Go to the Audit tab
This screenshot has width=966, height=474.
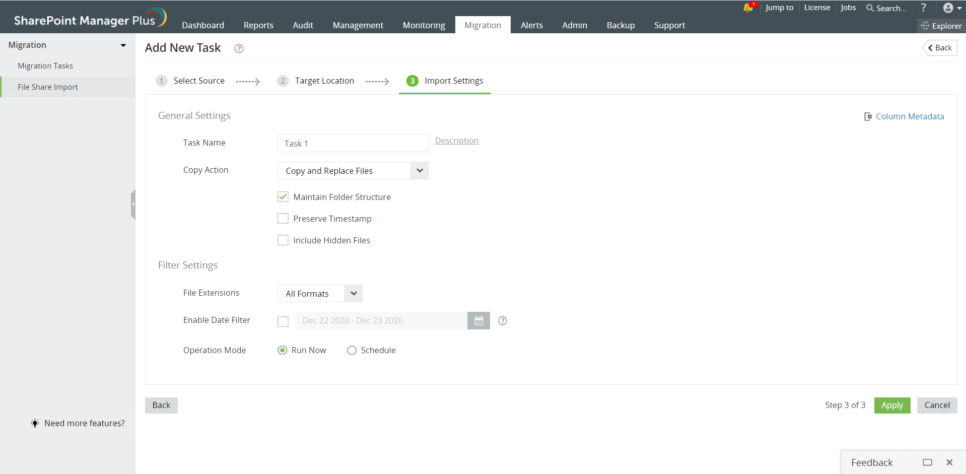click(x=303, y=25)
